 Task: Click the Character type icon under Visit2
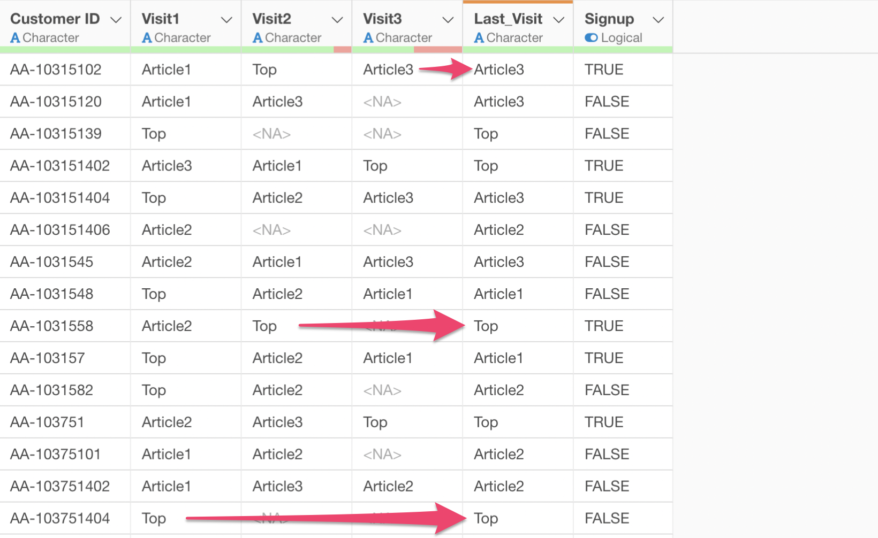point(258,38)
